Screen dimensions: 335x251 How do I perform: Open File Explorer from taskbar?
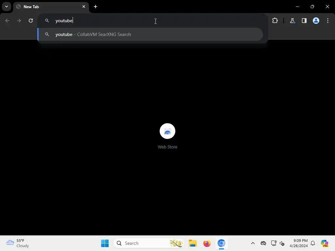[193, 243]
